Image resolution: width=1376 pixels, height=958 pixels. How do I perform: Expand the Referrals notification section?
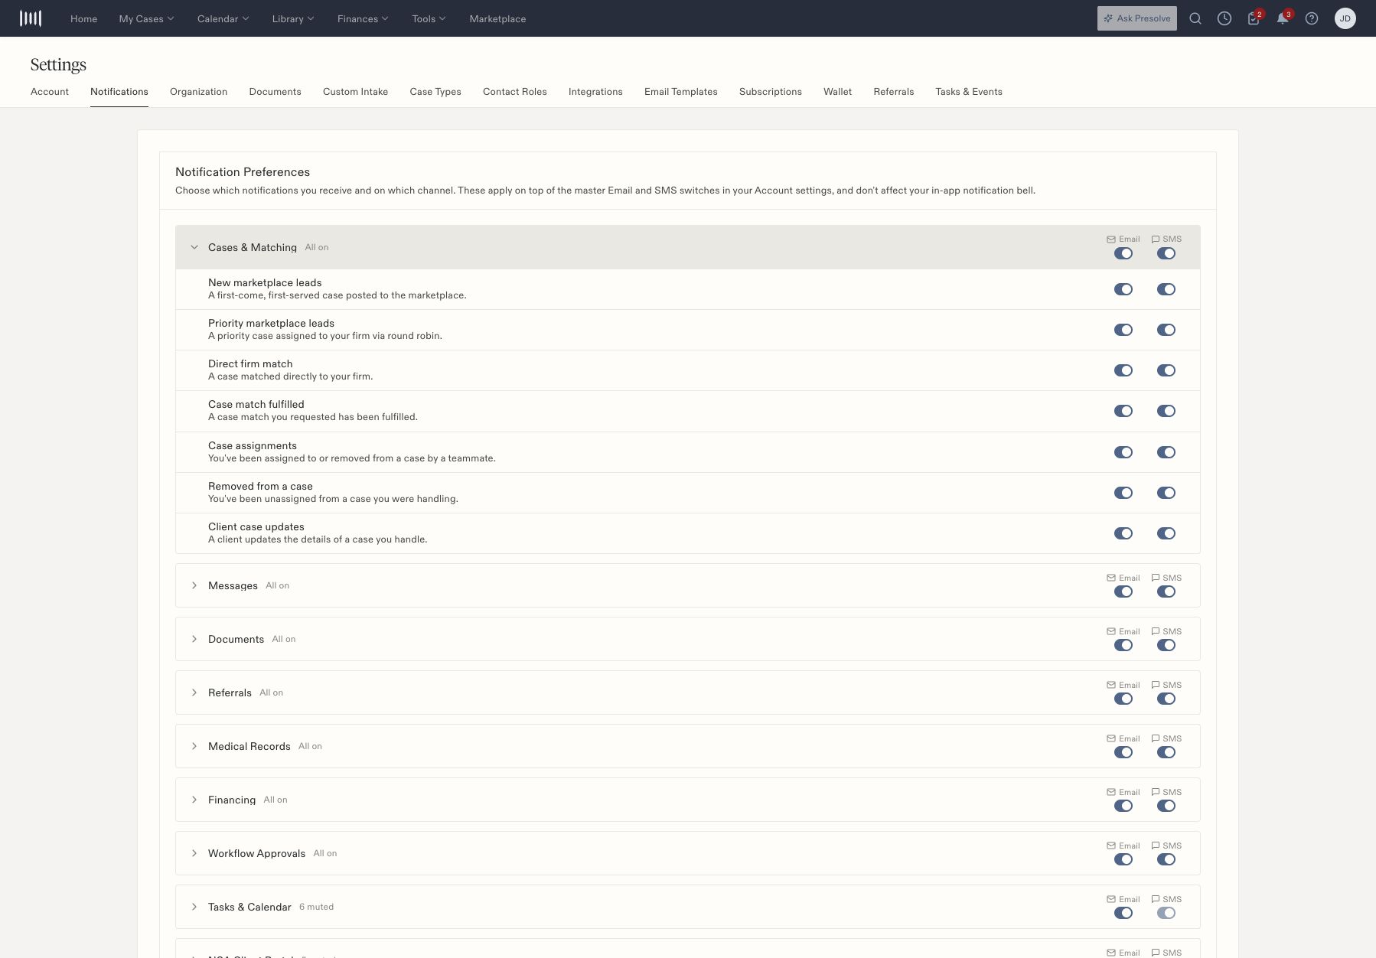(x=194, y=692)
